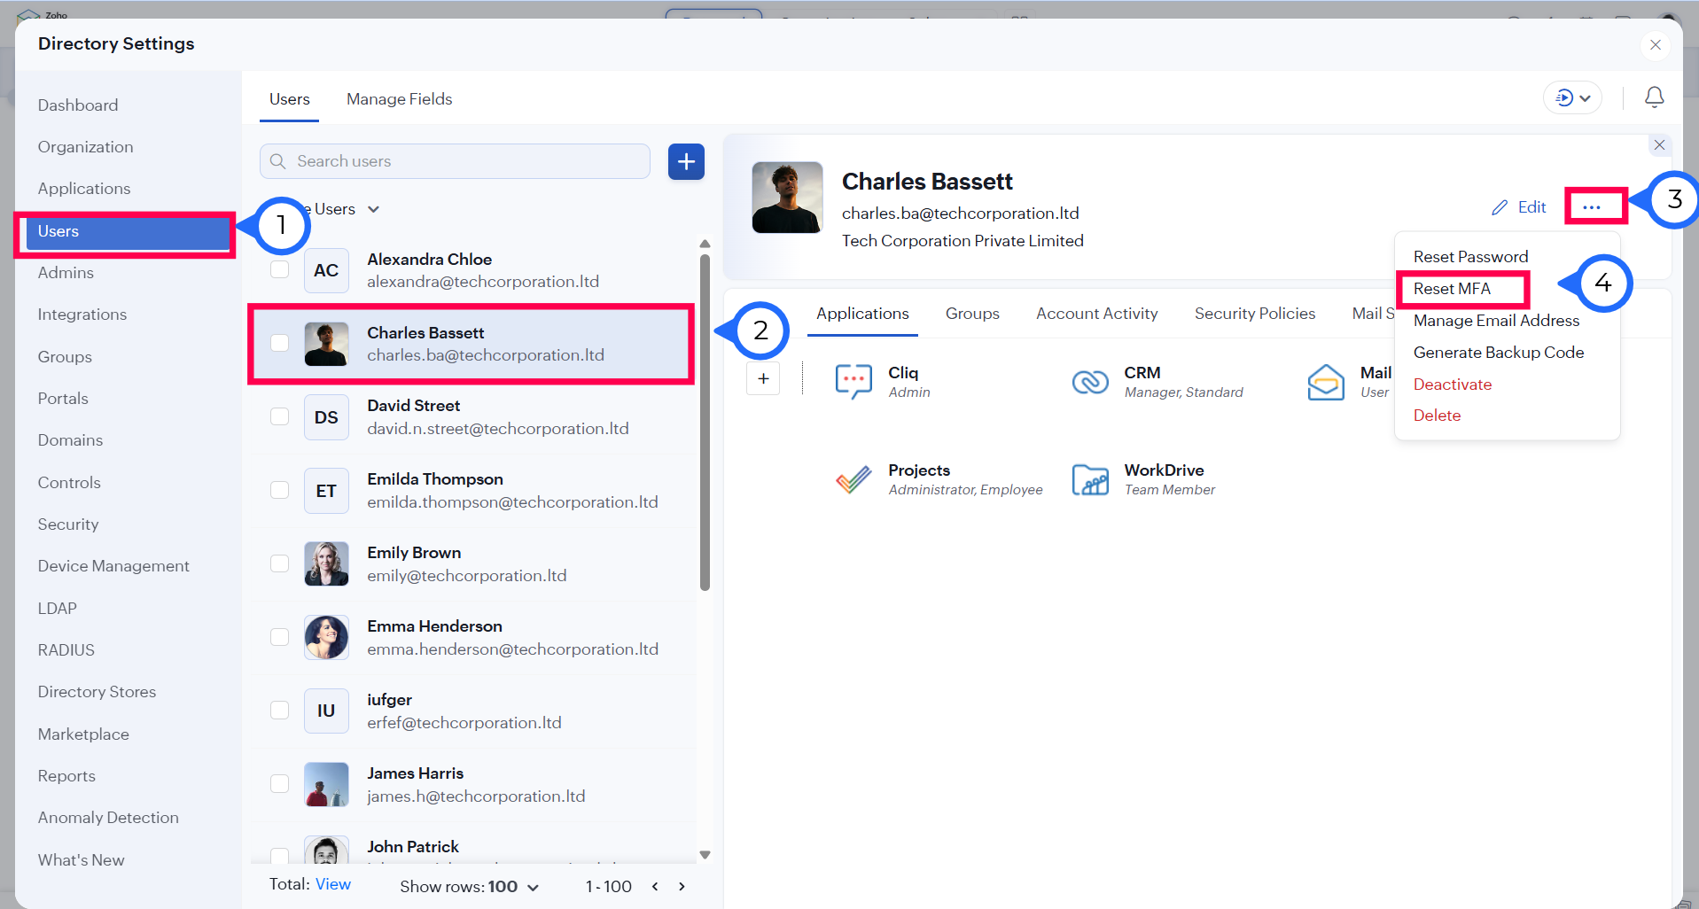Choose Reset MFA from the menu
This screenshot has width=1699, height=909.
pyautogui.click(x=1452, y=289)
